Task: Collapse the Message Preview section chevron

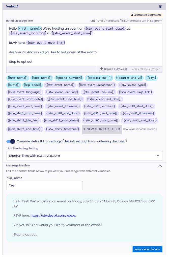Action: pos(160,166)
